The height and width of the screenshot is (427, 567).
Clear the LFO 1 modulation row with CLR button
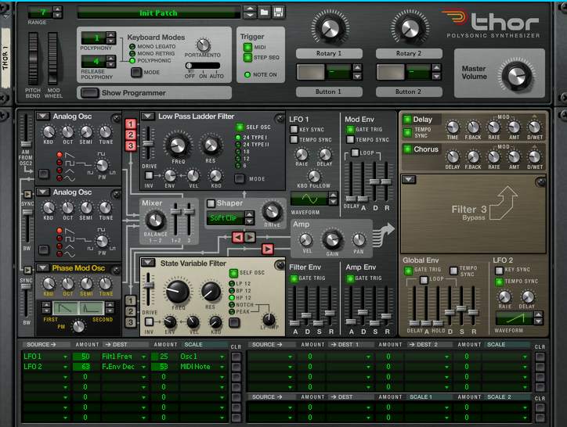[x=237, y=357]
